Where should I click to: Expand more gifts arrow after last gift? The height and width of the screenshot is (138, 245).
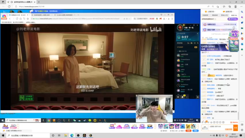pyautogui.click(x=198, y=126)
